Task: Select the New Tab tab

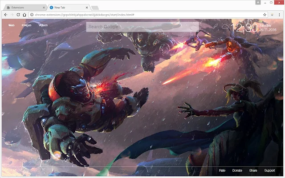Action: (68, 8)
